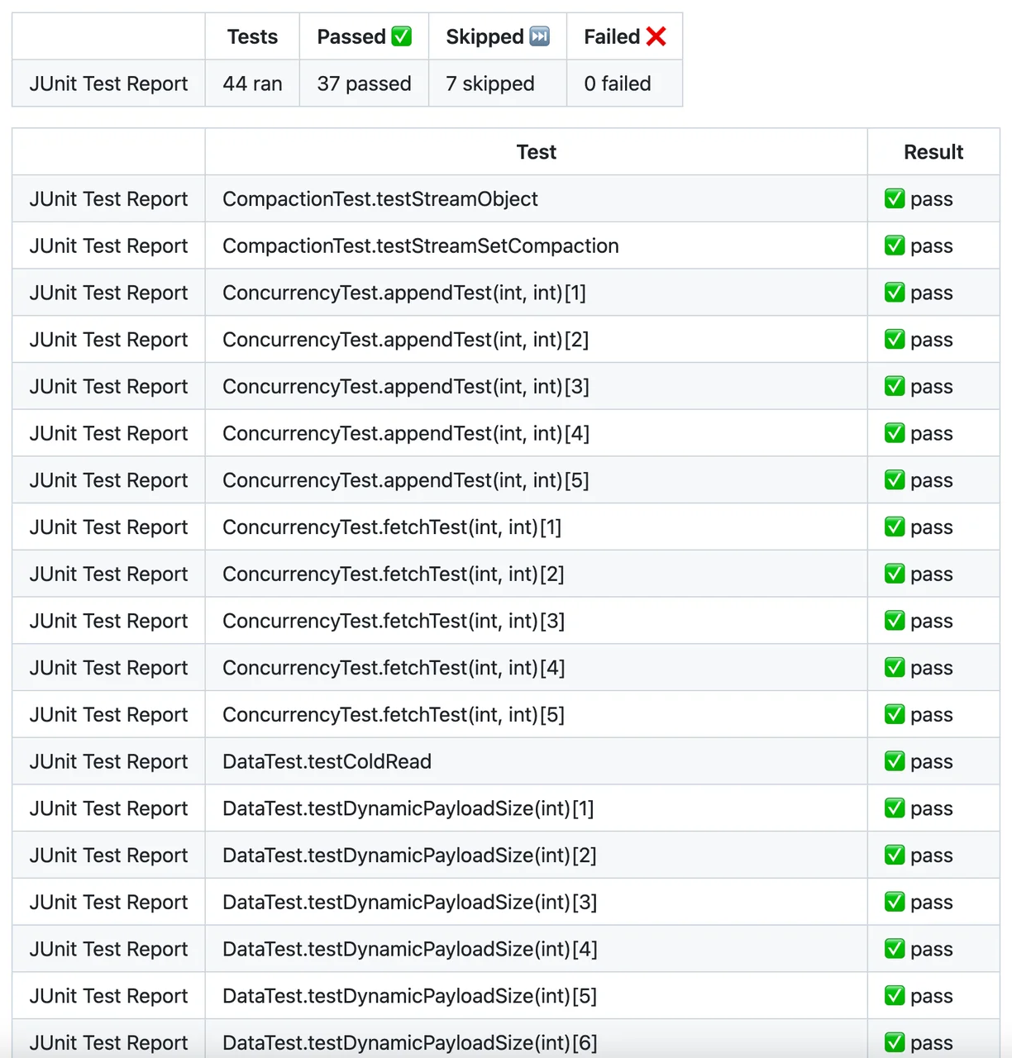The height and width of the screenshot is (1058, 1012).
Task: Click pass checkmark for DataTest.testDynamicPayloadSize [4]
Action: [x=895, y=949]
